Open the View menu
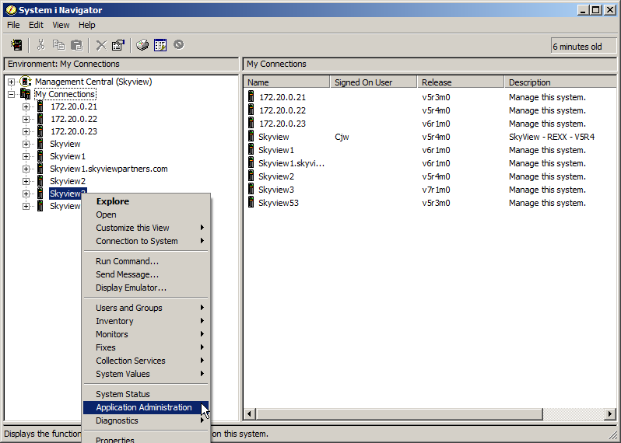This screenshot has height=443, width=621. (61, 25)
